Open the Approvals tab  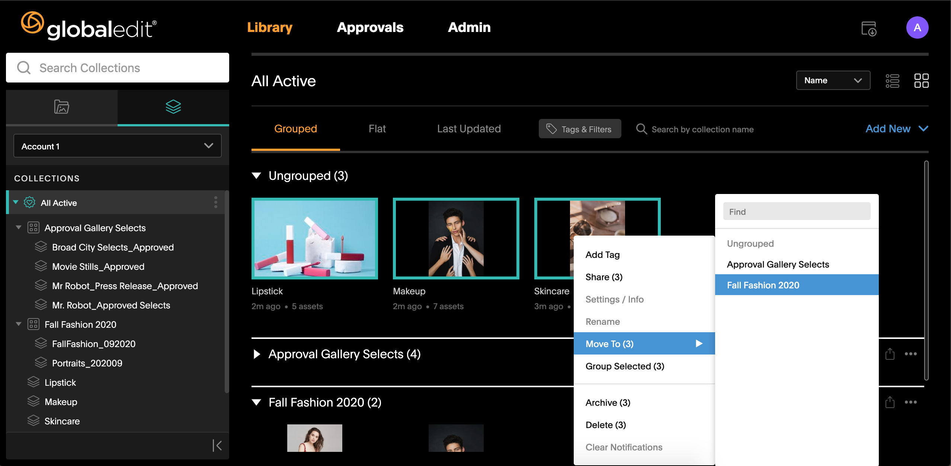[370, 27]
